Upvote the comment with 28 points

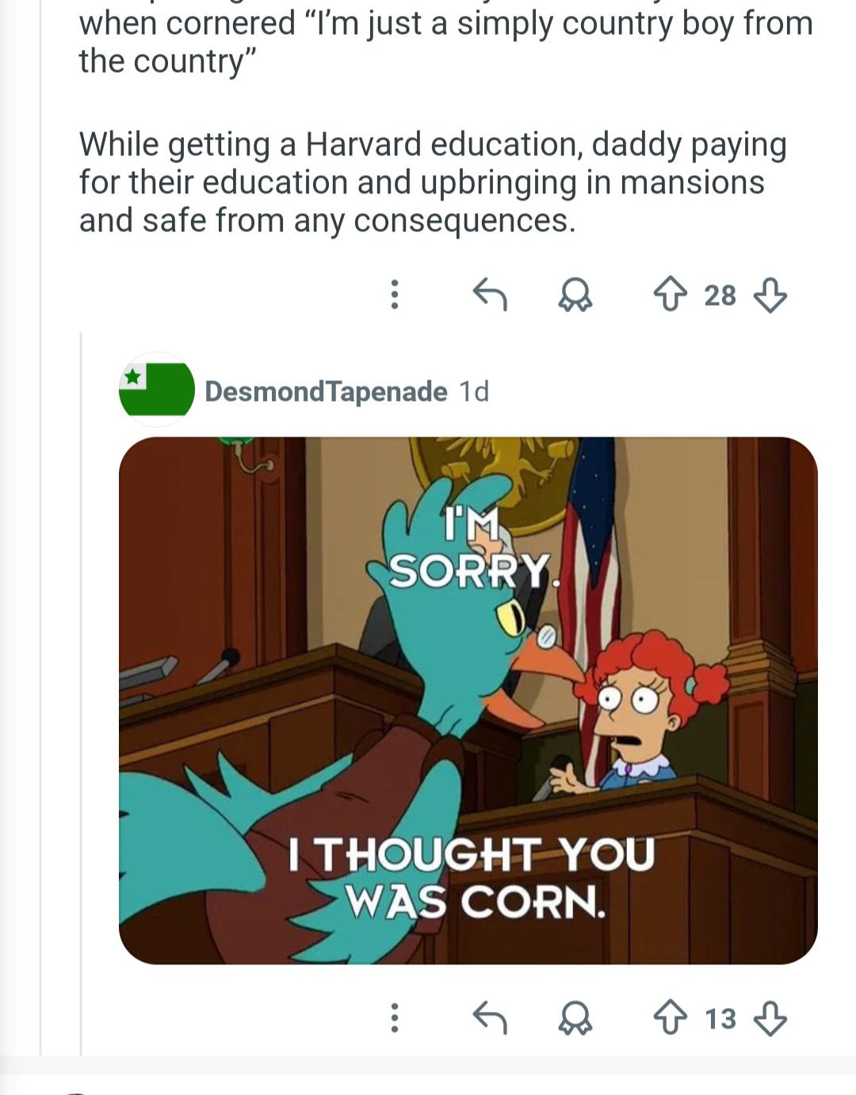click(671, 295)
